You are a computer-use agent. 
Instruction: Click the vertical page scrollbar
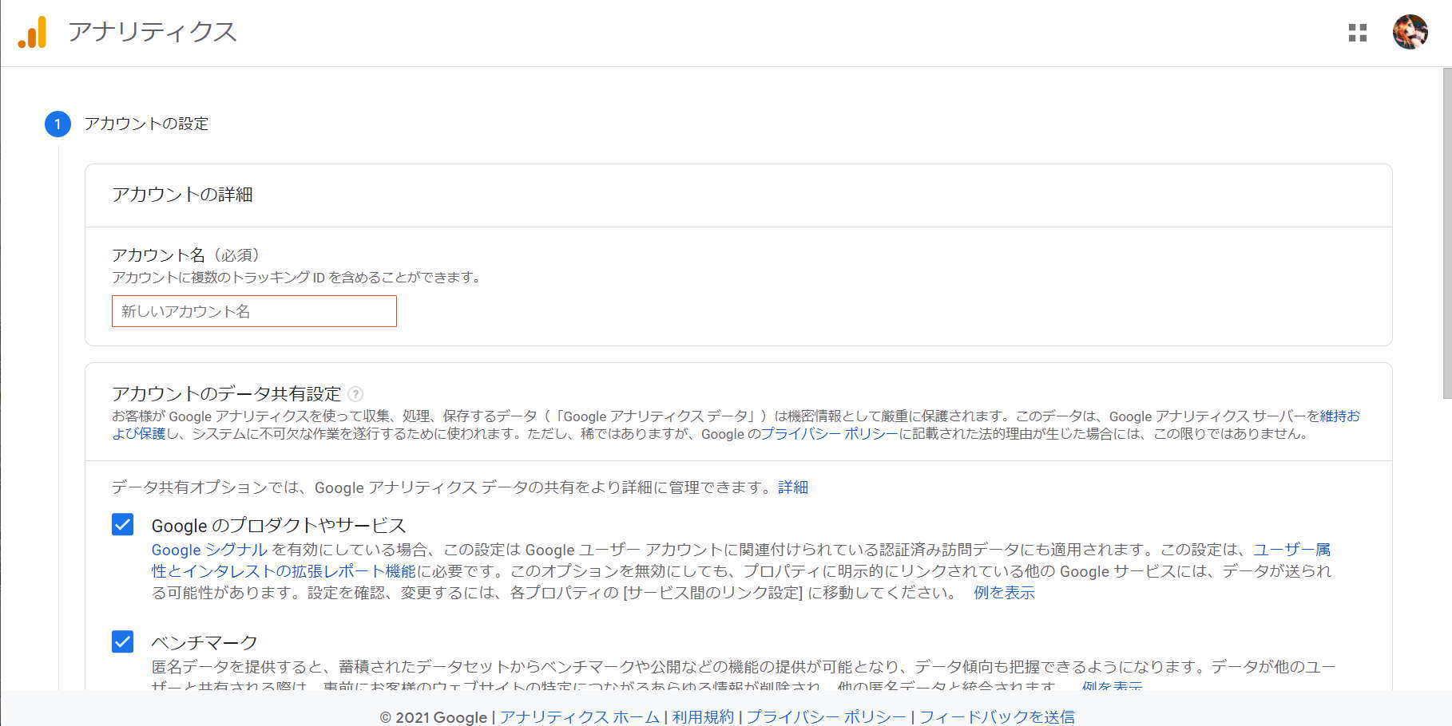(1446, 233)
